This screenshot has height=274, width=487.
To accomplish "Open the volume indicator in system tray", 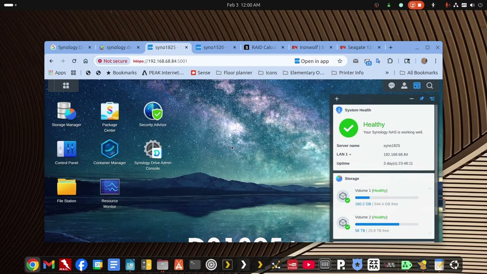I will [472, 5].
